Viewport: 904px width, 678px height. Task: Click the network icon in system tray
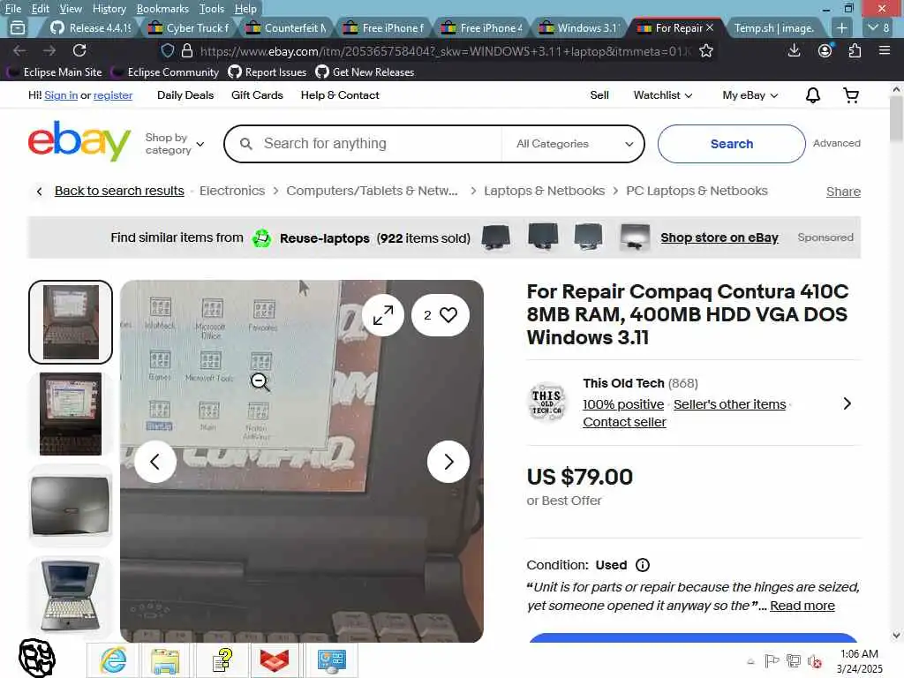pos(794,661)
